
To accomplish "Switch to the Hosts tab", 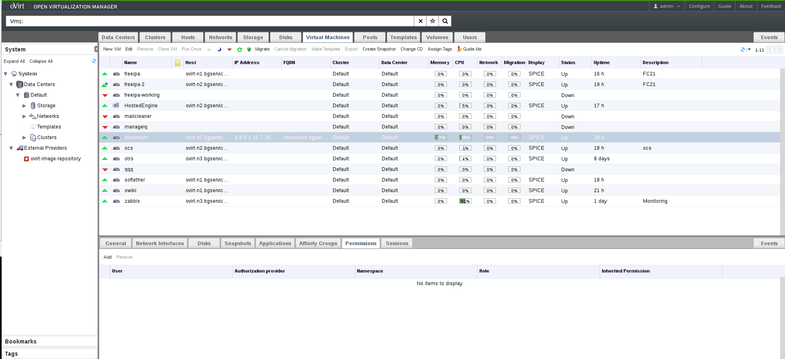I will click(x=188, y=38).
